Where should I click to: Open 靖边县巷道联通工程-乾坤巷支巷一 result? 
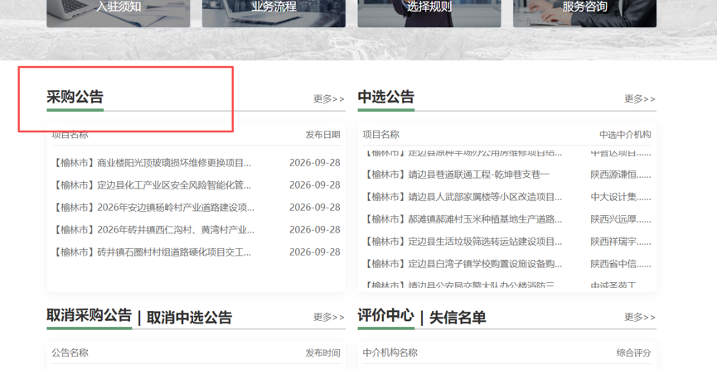coord(457,175)
